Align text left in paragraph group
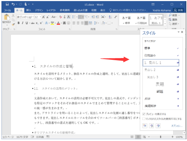Image resolution: width=187 pixels, height=141 pixels. pyautogui.click(x=74, y=23)
